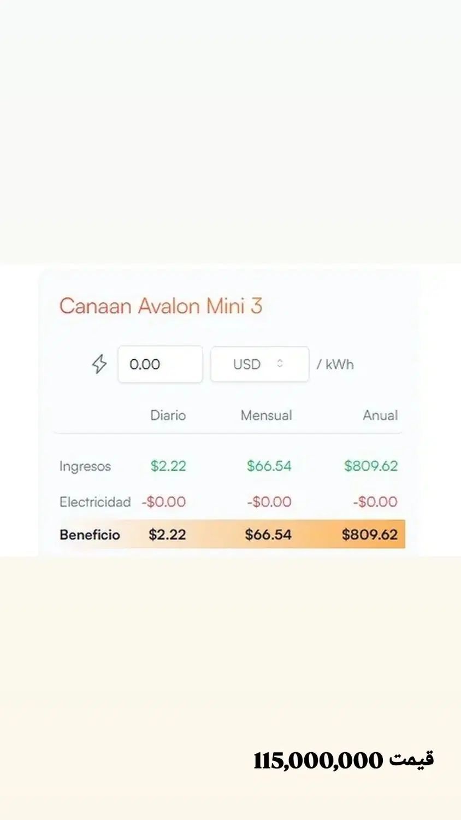The height and width of the screenshot is (820, 461).
Task: Click annual income value $809.62 in green
Action: [x=371, y=466]
